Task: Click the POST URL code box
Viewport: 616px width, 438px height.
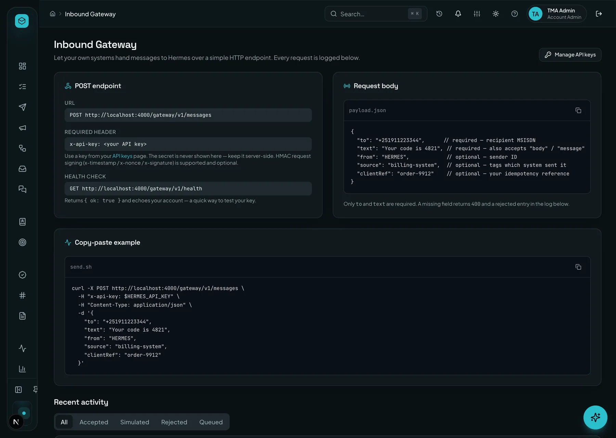Action: 188,115
